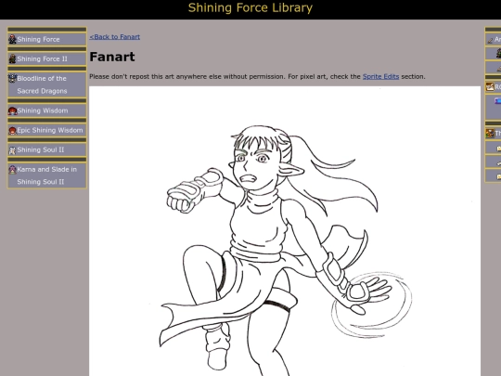This screenshot has height=376, width=501.
Task: Click the knight sprite icon beside Shining Force
Action: pos(12,39)
